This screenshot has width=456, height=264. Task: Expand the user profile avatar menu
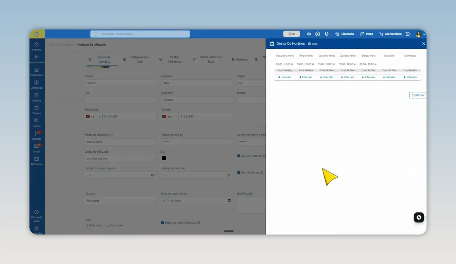click(420, 34)
